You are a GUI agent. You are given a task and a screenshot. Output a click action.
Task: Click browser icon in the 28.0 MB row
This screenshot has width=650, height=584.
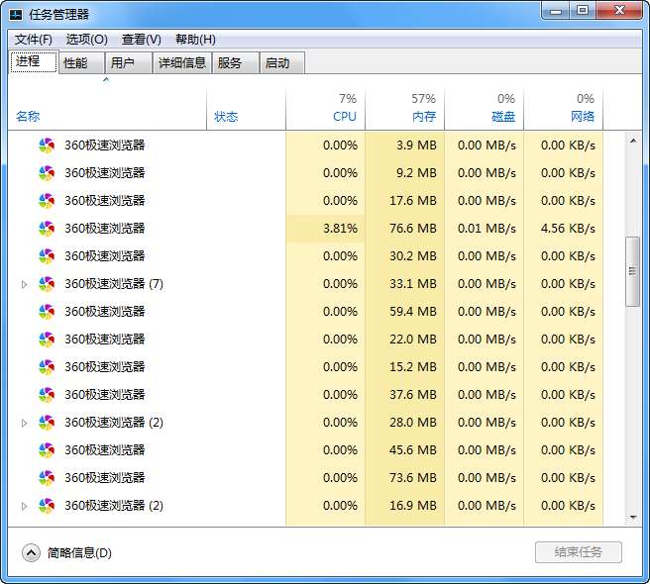click(47, 423)
